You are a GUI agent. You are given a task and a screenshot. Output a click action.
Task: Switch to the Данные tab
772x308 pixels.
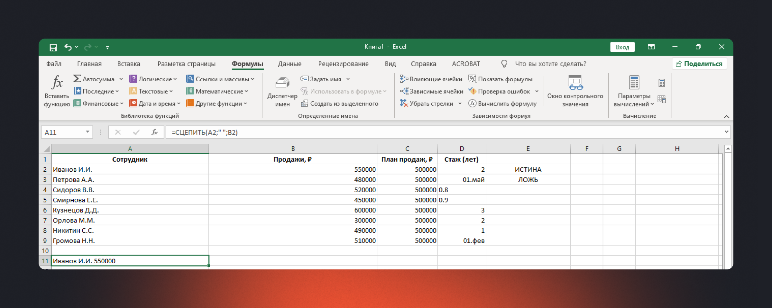pyautogui.click(x=289, y=64)
